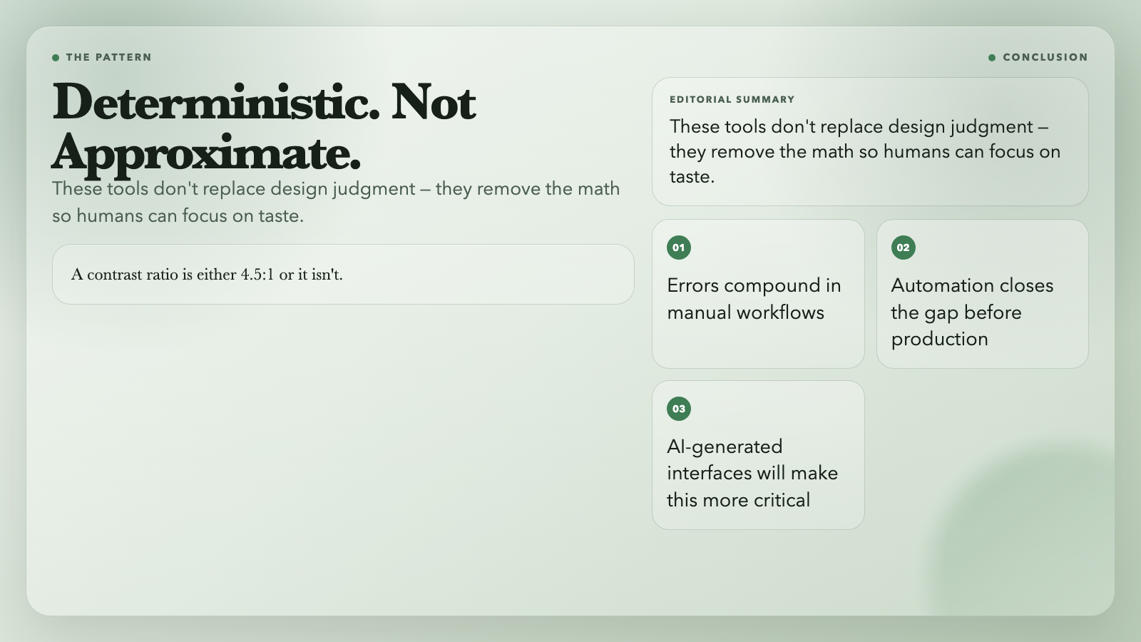Click the Deterministic. Not Approximate. headline
1141x642 pixels.
pos(264,127)
